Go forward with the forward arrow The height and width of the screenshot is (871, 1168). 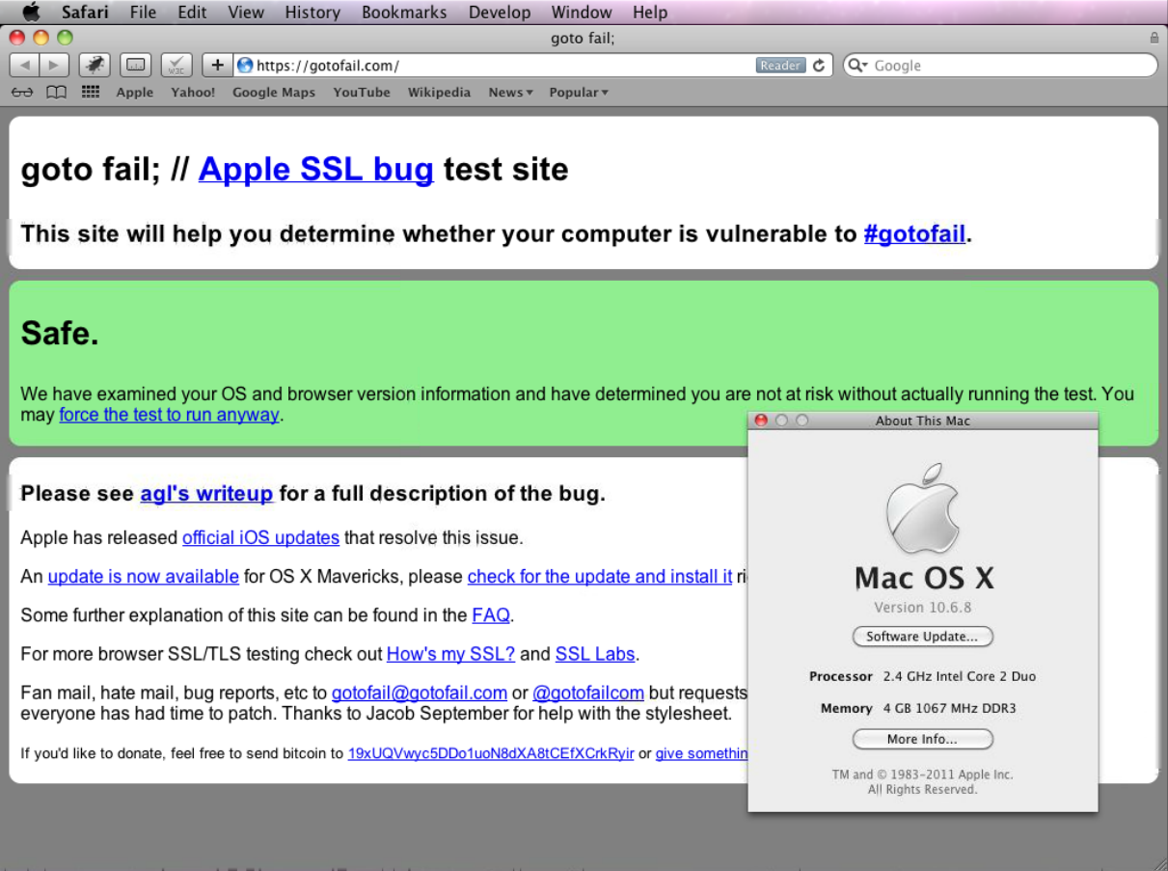[x=54, y=65]
